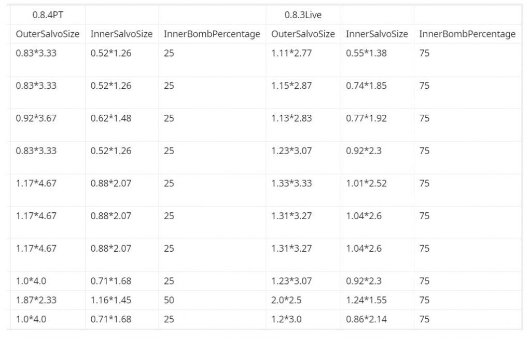Screen dimensions: 531x339
Task: Select the 0.86*2.14 cell
Action: point(366,319)
